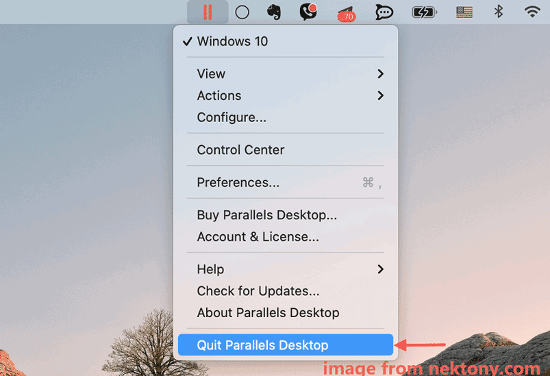
Task: Open the chat bubble menu bar icon
Action: [x=384, y=12]
